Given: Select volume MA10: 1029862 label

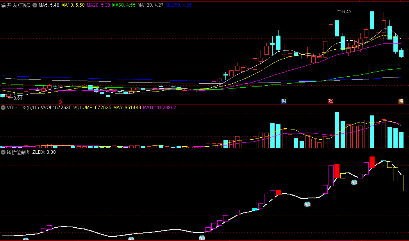Looking at the screenshot, I should tap(160, 107).
